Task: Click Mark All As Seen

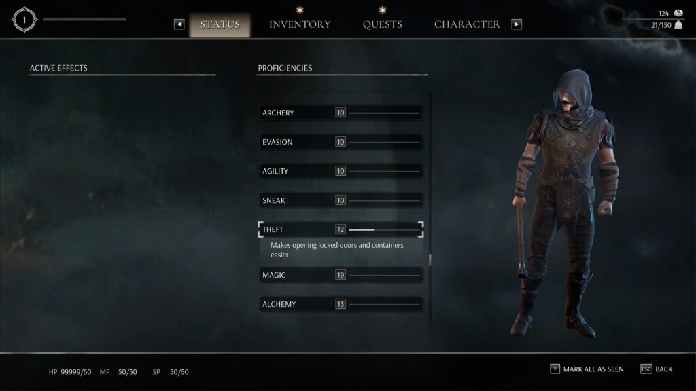Action: pyautogui.click(x=593, y=369)
